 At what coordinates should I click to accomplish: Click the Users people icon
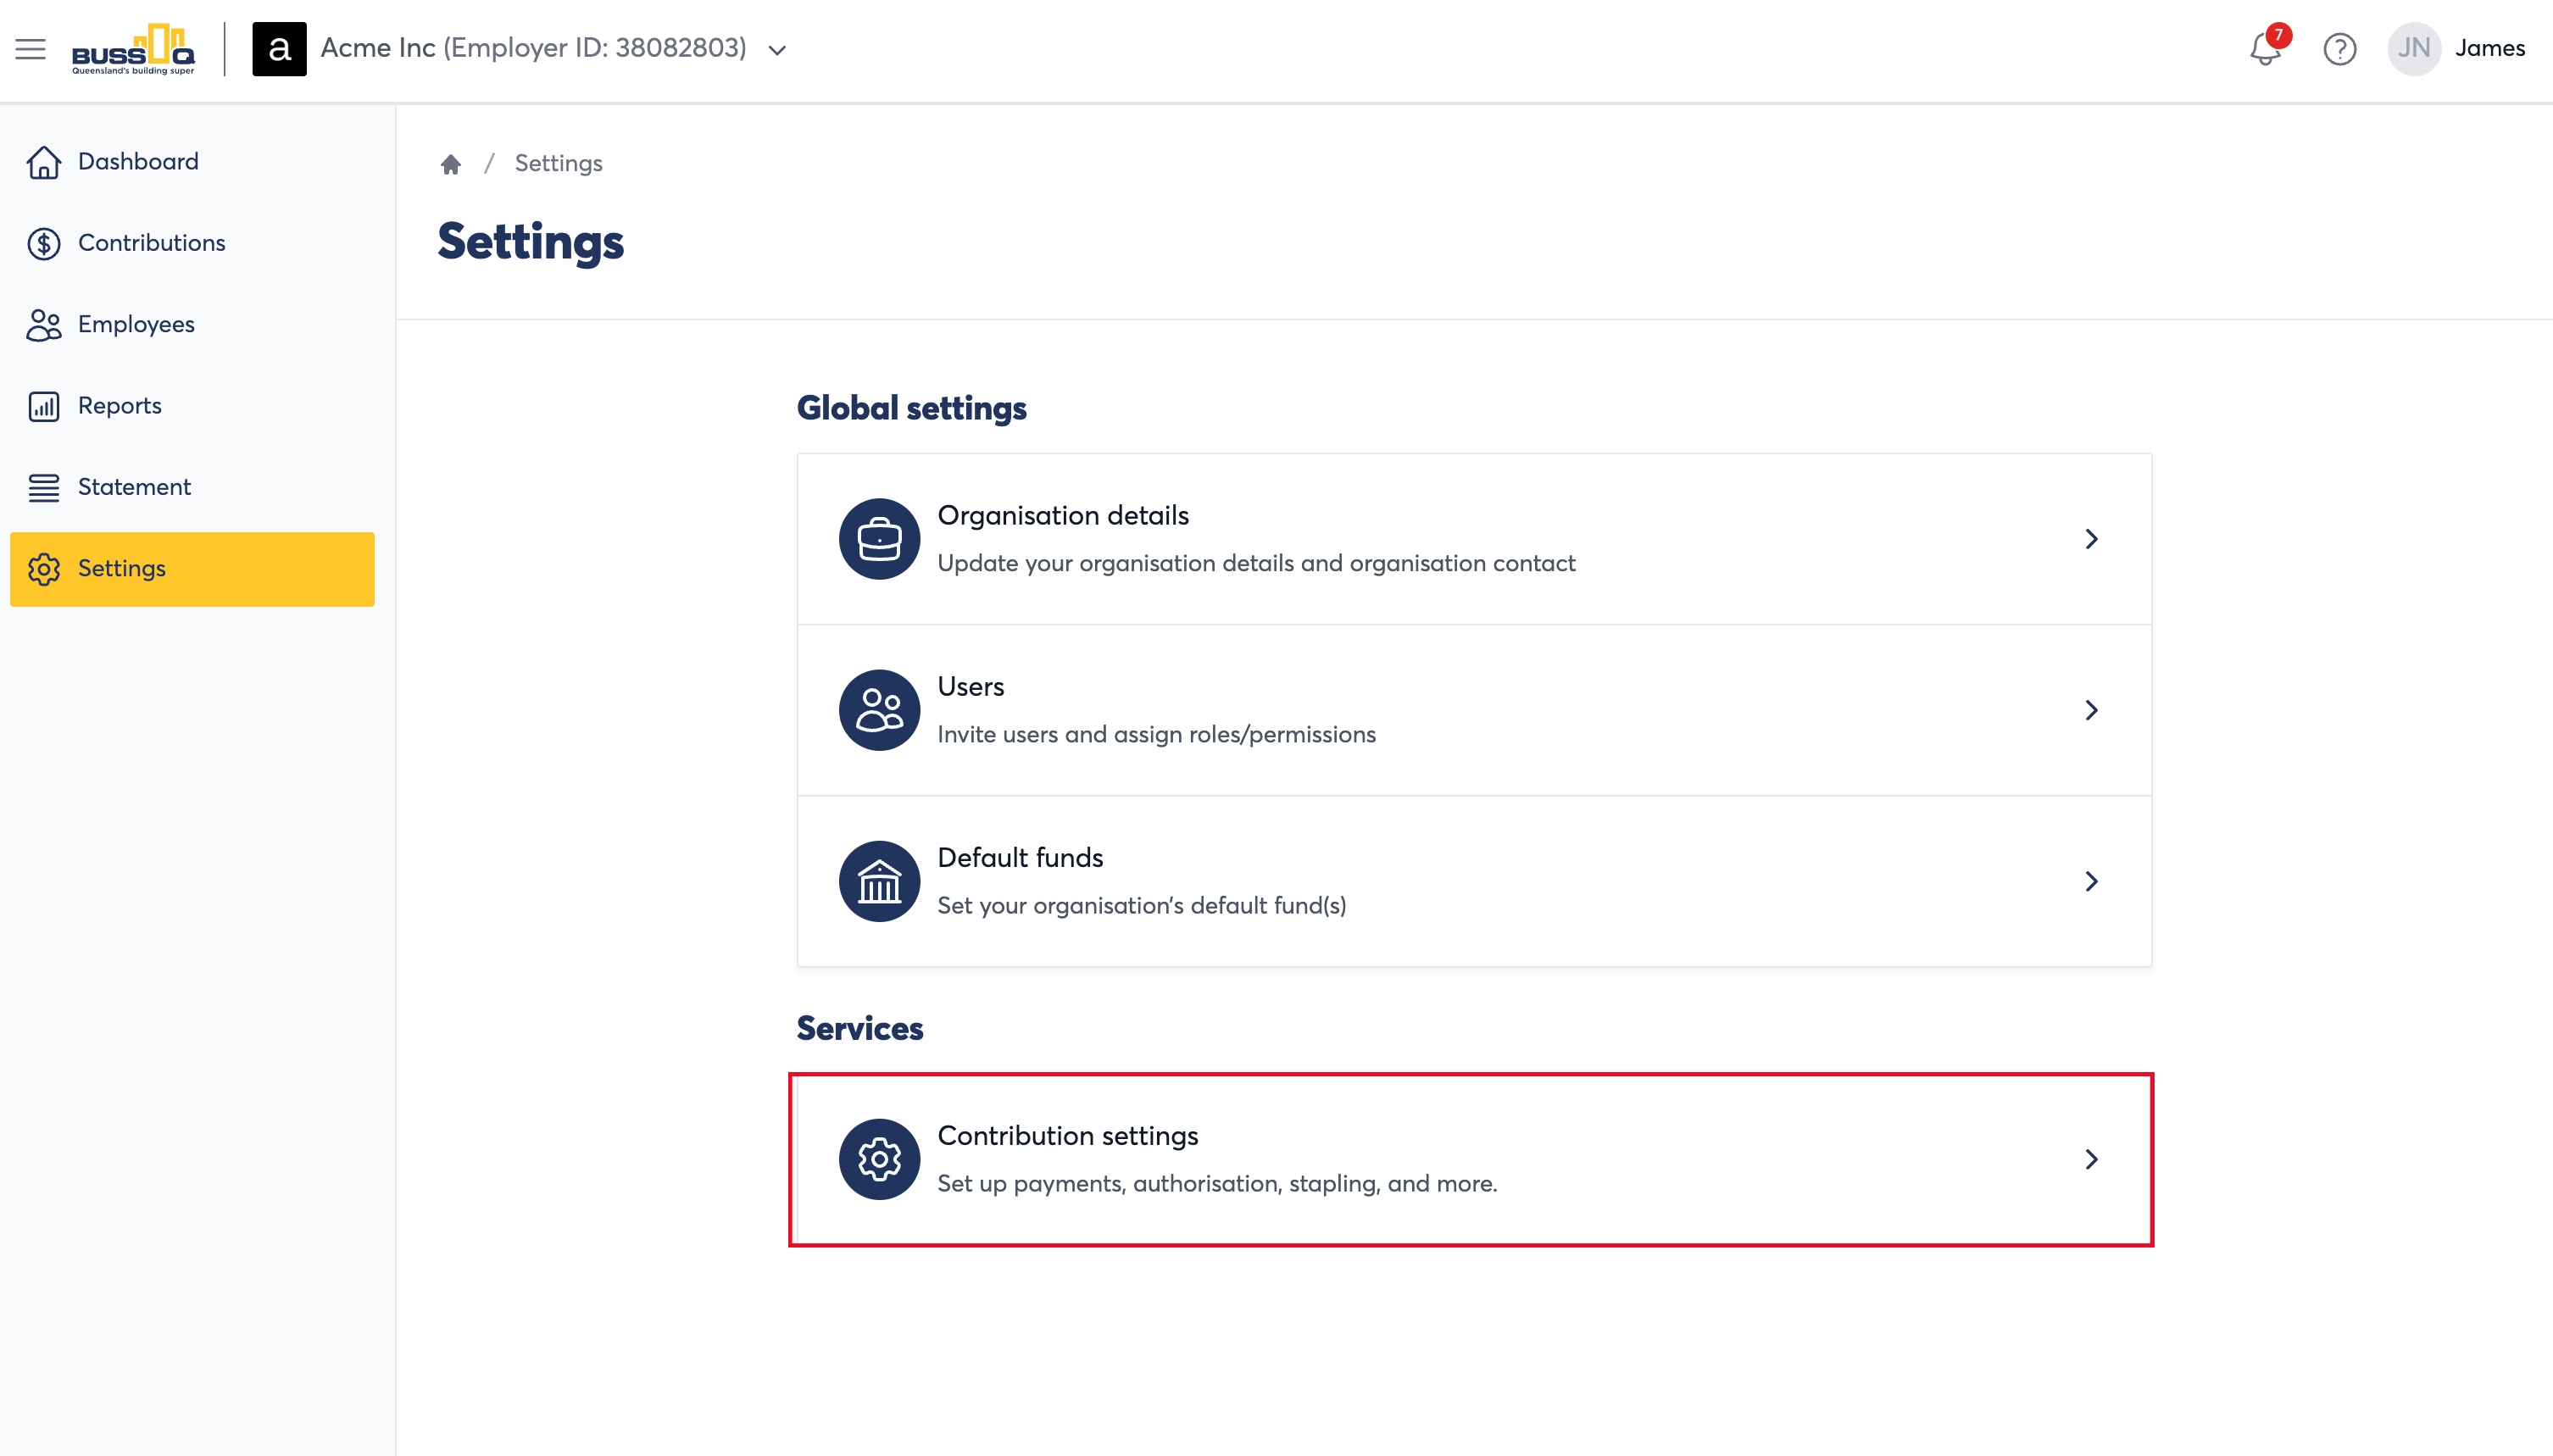pyautogui.click(x=879, y=710)
